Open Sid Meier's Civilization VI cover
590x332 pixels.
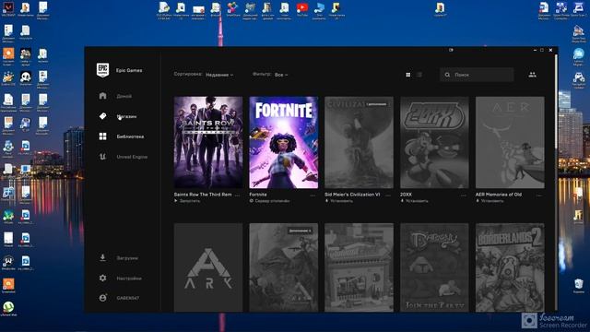pyautogui.click(x=359, y=142)
